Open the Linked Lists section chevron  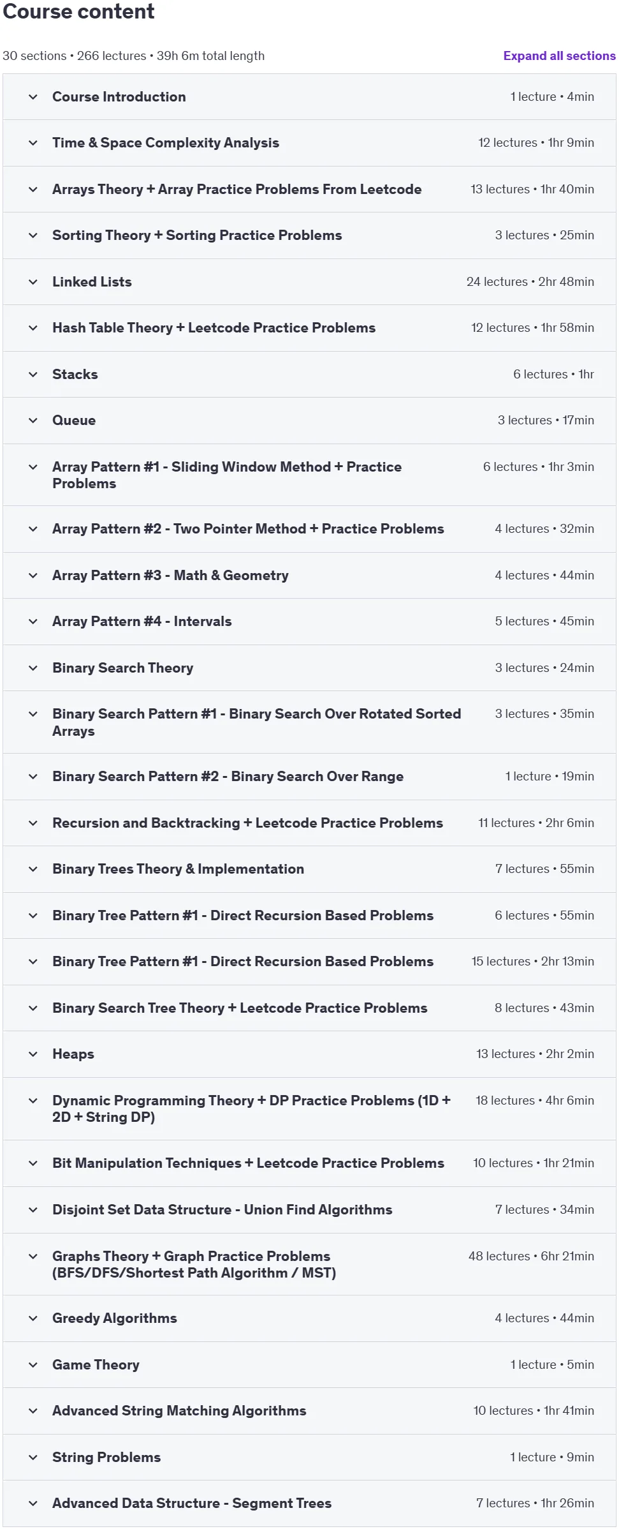point(33,282)
